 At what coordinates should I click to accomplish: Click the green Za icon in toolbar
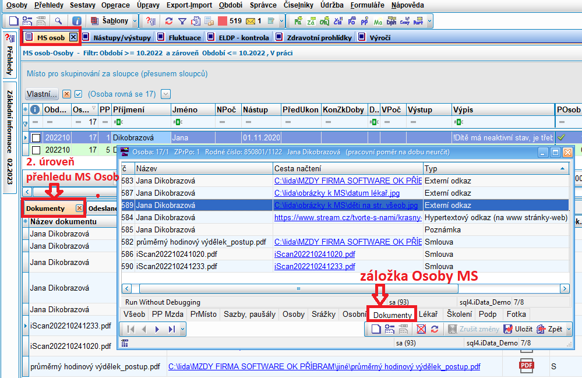[x=311, y=21]
